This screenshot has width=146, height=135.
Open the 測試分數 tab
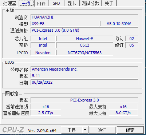pos(90,3)
